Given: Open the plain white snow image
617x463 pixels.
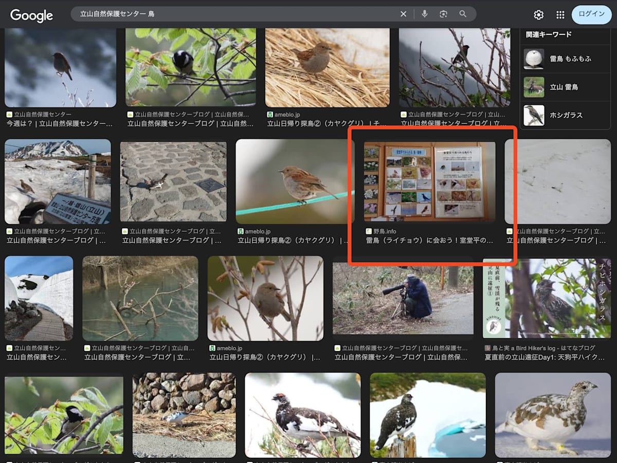Looking at the screenshot, I should click(557, 181).
